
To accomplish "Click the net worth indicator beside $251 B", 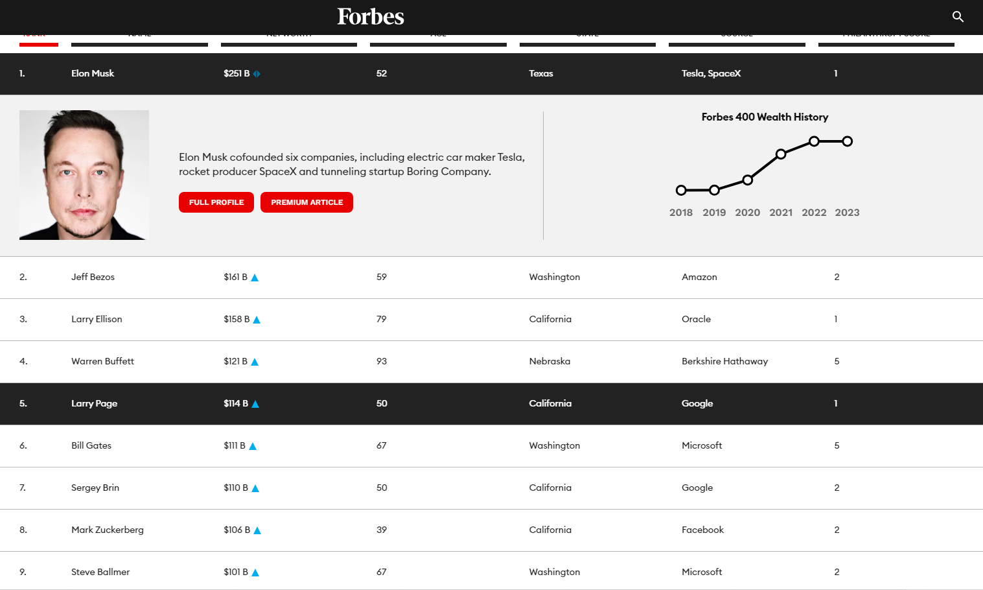I will point(257,74).
